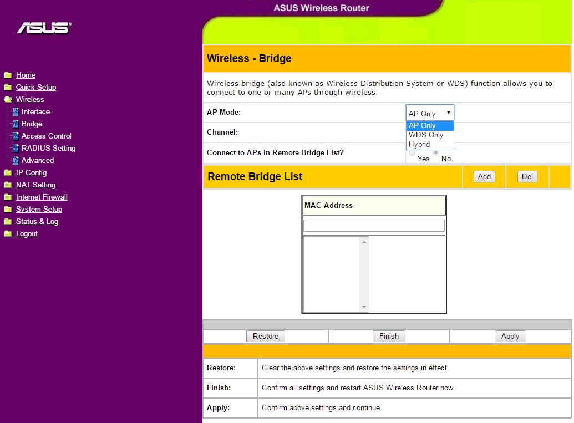
Task: Click the folder icon next to IP Config
Action: click(8, 173)
